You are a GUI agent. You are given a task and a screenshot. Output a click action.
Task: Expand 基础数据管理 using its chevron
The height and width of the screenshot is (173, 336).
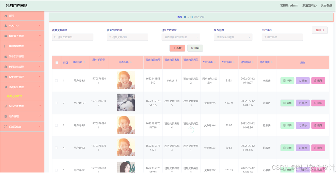click(x=40, y=46)
